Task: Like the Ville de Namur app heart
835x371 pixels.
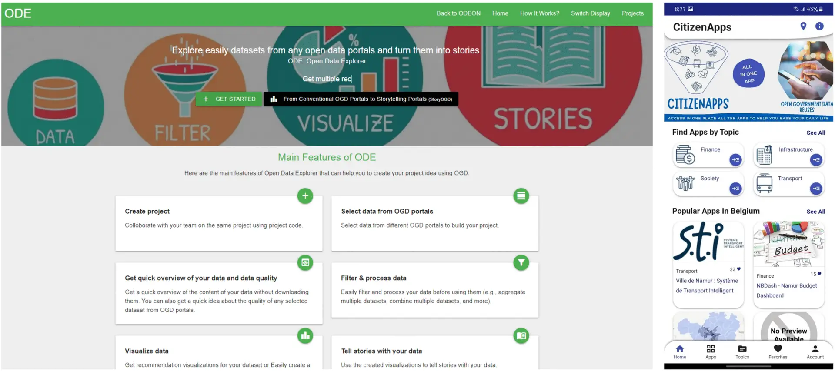Action: click(x=738, y=269)
